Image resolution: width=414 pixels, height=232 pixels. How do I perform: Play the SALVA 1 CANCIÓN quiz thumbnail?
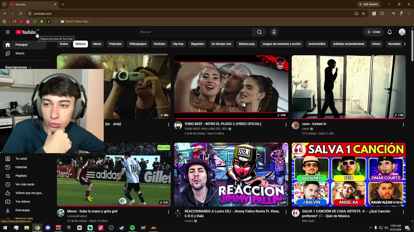(x=349, y=174)
